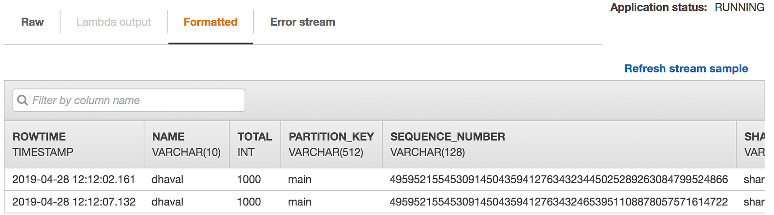774x215 pixels.
Task: Click the SEQUENCE_NUMBER column header
Action: (447, 137)
